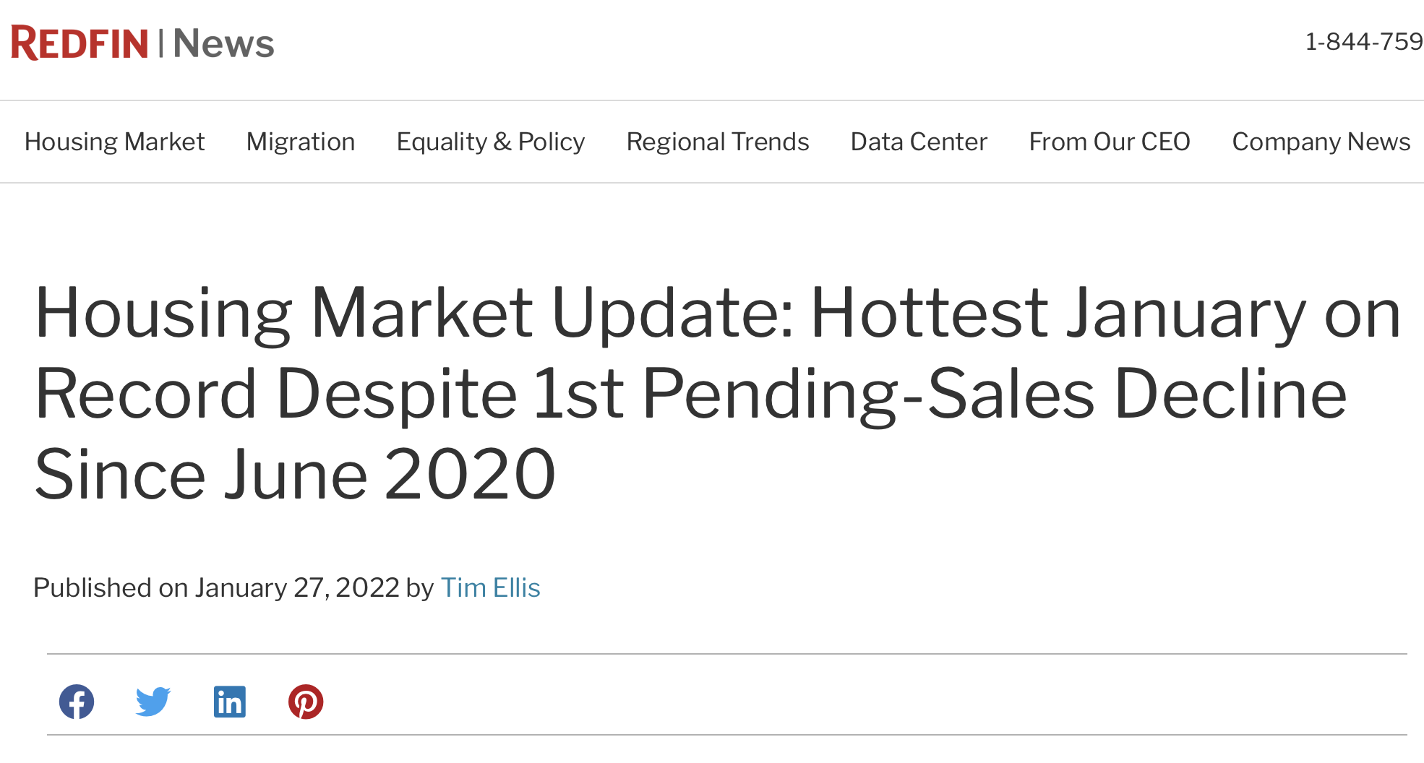1424x763 pixels.
Task: Click the horizontal rule above the share icons
Action: point(727,654)
